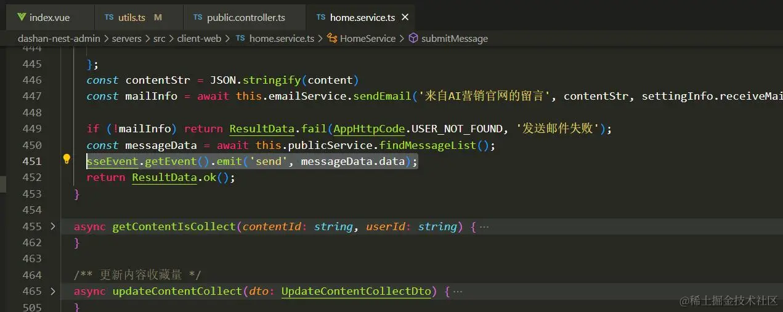
Task: Click the 更新内容收藏量 comment
Action: pyautogui.click(x=138, y=275)
